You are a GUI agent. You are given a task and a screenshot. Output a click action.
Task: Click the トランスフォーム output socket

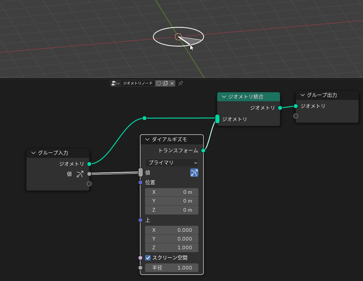pos(203,151)
